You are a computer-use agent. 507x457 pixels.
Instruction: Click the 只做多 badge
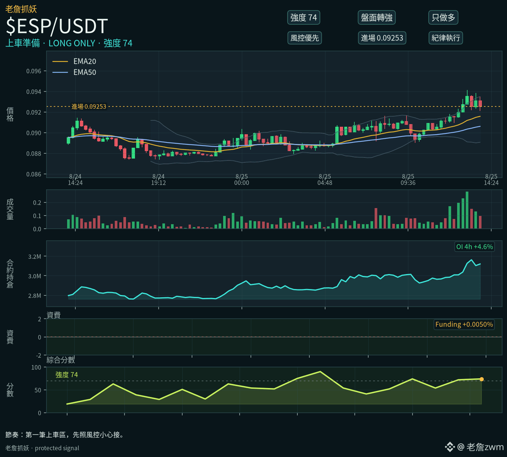tap(444, 18)
